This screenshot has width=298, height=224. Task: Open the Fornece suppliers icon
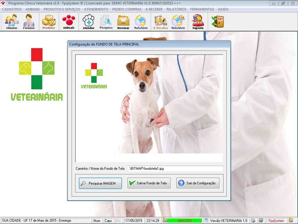coord(29,22)
